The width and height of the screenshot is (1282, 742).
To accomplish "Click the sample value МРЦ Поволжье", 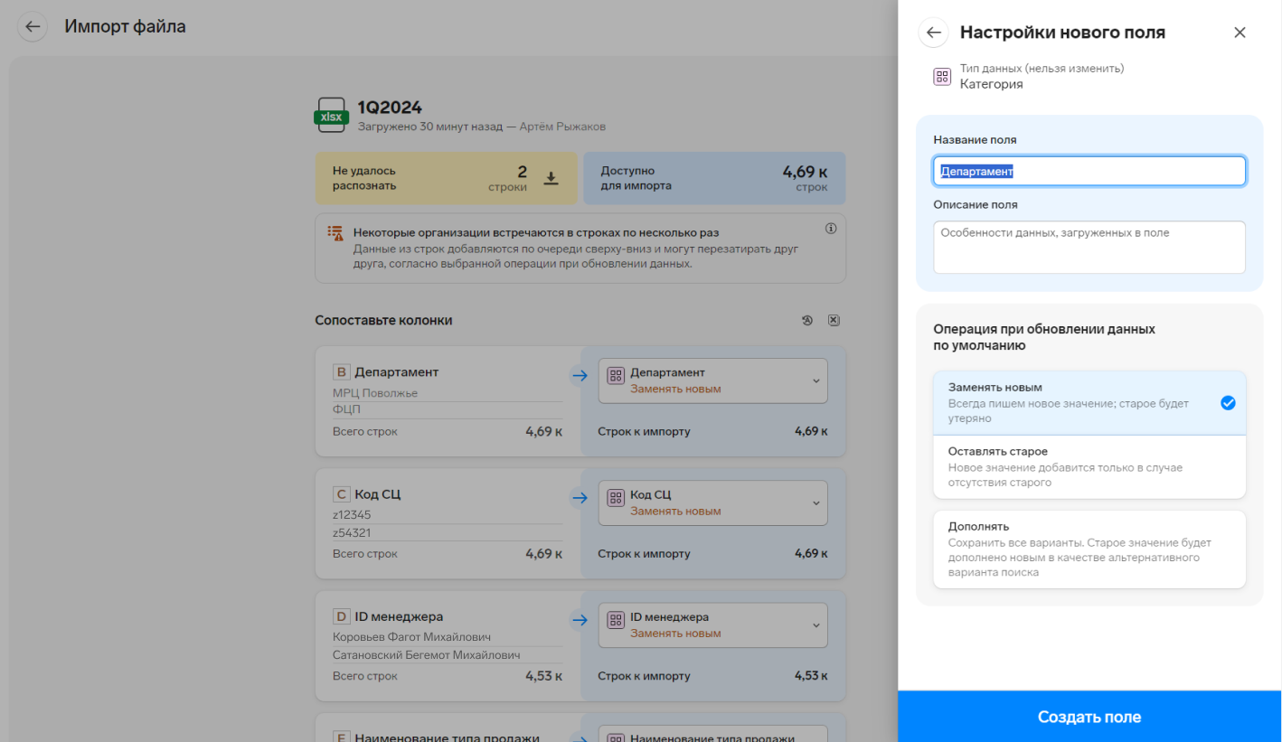I will tap(375, 393).
